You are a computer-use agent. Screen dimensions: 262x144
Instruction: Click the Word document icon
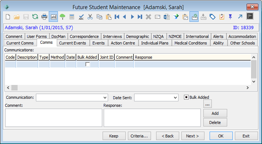pos(167,17)
